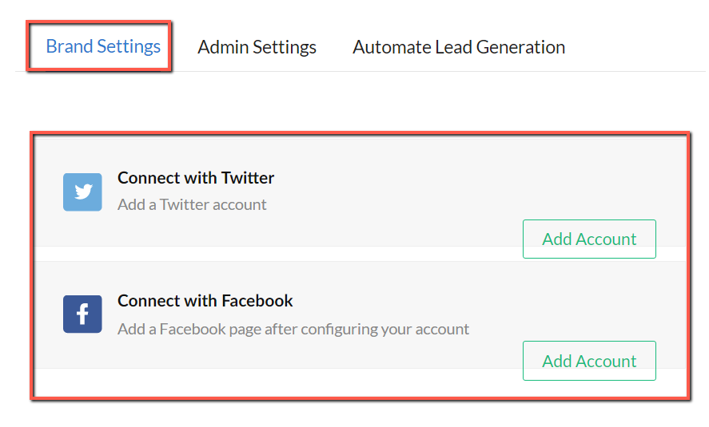Add a Twitter account via the green button
Viewport: 709px width, 427px height.
pyautogui.click(x=589, y=239)
